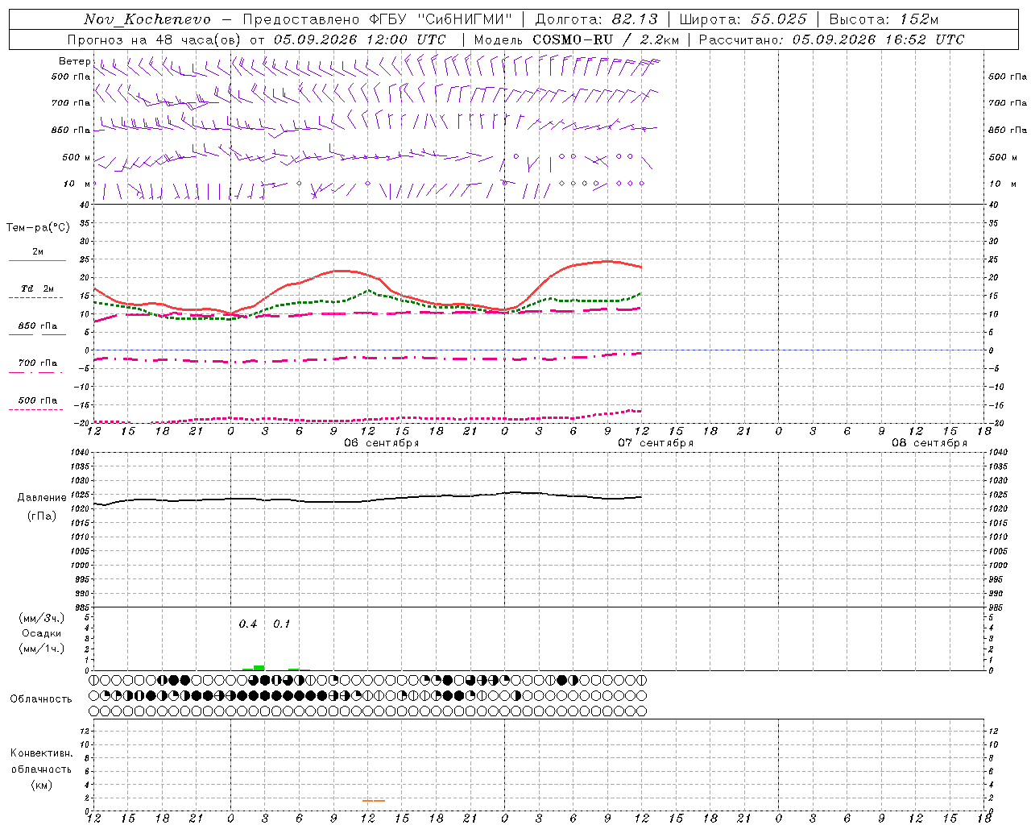Click the Td 2м dew point legend
1031x825 pixels.
coord(37,288)
